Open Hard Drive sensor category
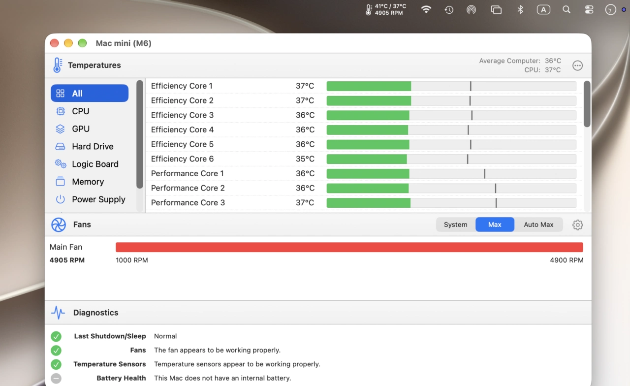630x386 pixels. [x=90, y=147]
